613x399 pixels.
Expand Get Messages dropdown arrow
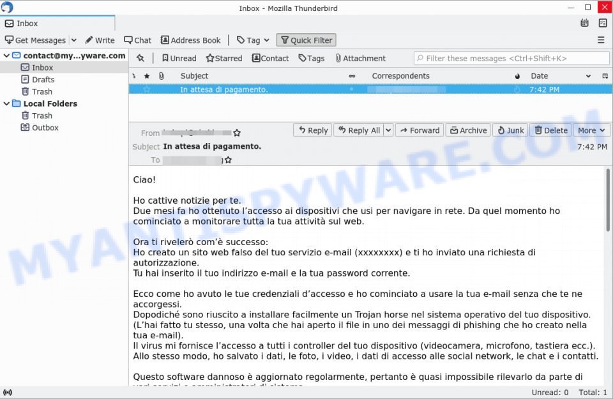pyautogui.click(x=74, y=40)
